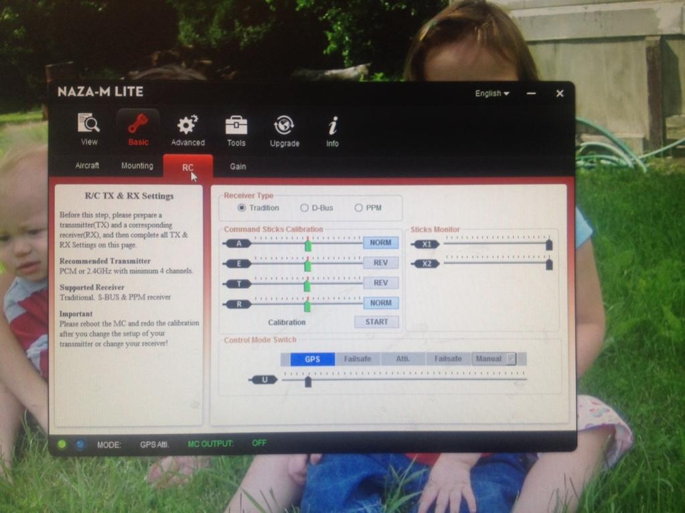
Task: Click the second Failsafe mode segment
Action: [448, 359]
